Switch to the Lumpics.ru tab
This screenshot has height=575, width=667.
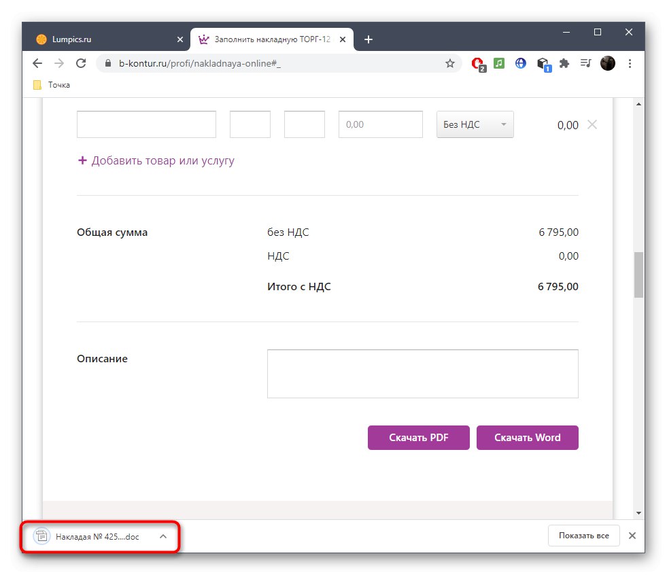pos(106,39)
